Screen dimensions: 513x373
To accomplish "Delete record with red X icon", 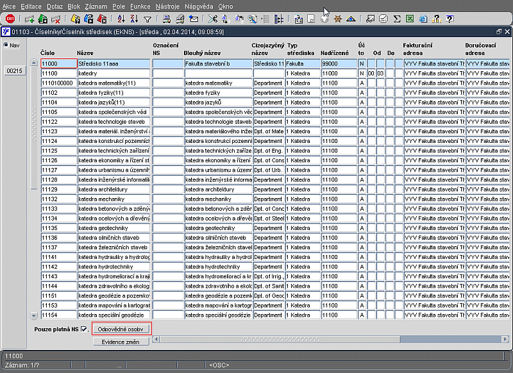I will click(x=56, y=19).
